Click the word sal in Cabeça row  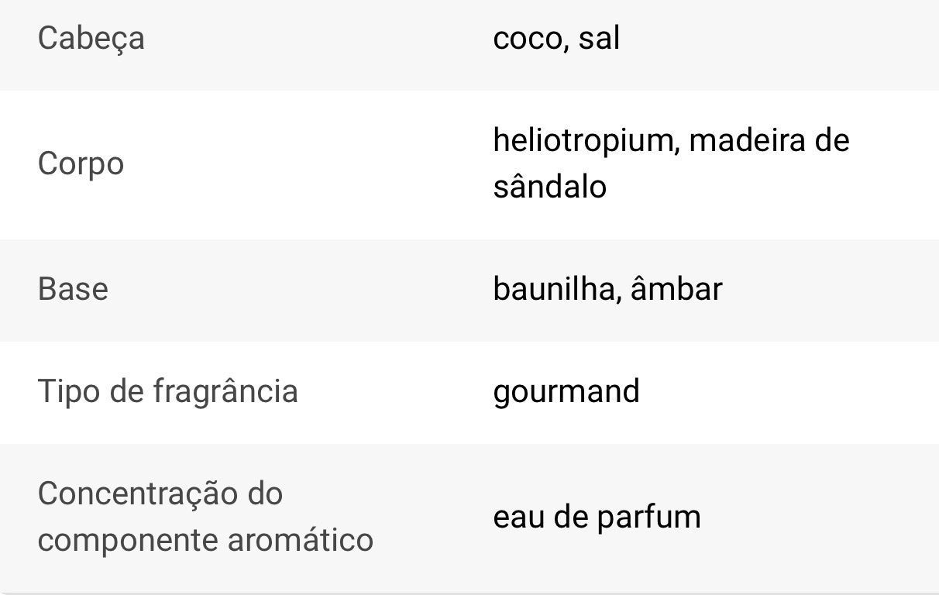[599, 39]
